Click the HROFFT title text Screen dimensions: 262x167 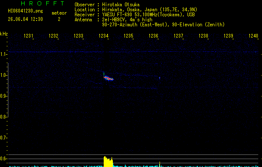tap(42, 3)
